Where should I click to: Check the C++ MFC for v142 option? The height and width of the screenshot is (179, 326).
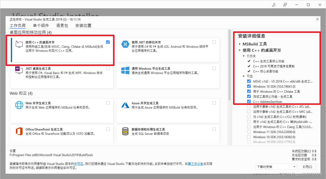(x=249, y=112)
